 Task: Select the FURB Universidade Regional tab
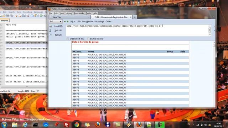coord(112,17)
